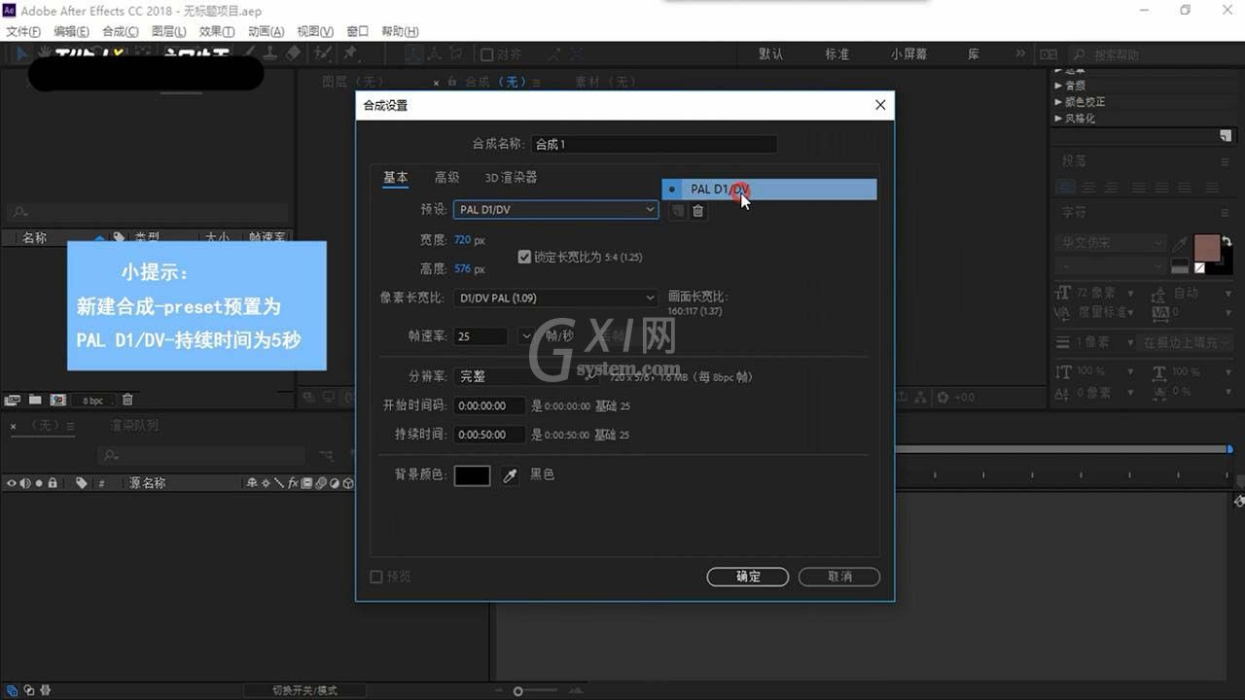Click the brown fill color swatch in Character panel
The image size is (1245, 700).
click(x=1206, y=247)
